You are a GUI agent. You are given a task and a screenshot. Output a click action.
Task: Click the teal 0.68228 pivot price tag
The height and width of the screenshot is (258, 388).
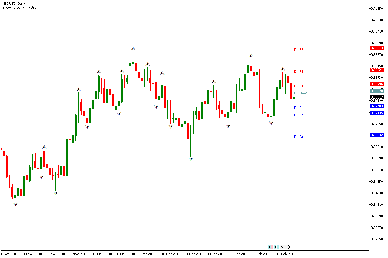tap(377, 91)
